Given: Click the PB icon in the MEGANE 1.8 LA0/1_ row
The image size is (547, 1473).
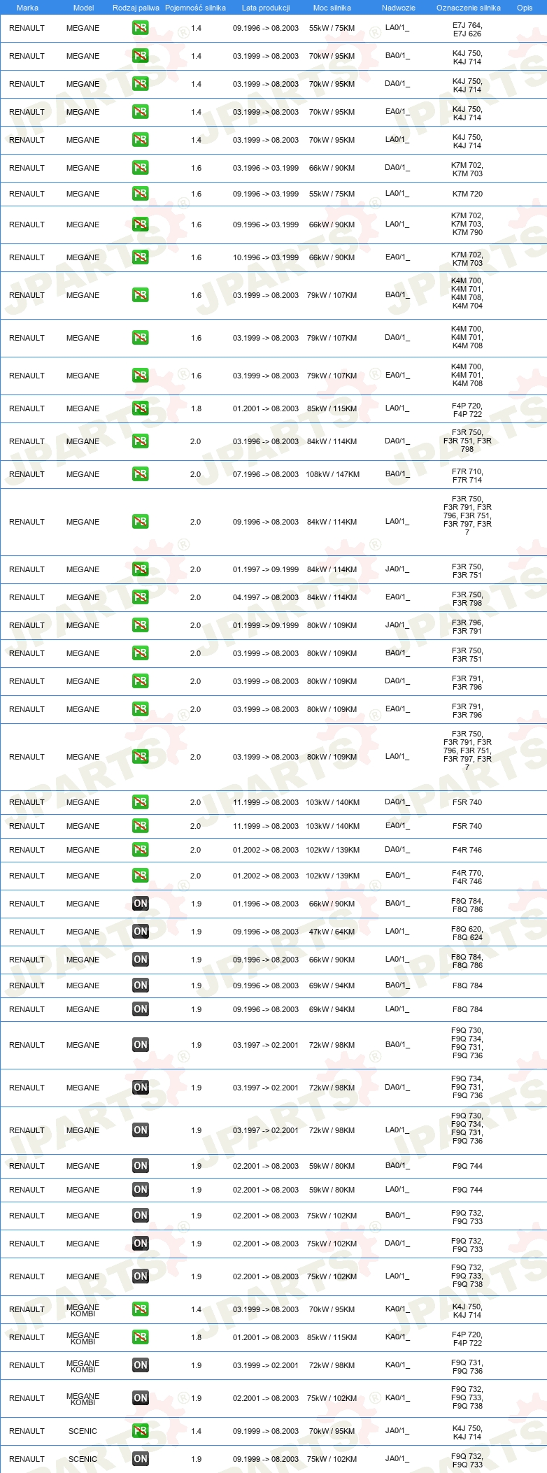Looking at the screenshot, I should (140, 408).
